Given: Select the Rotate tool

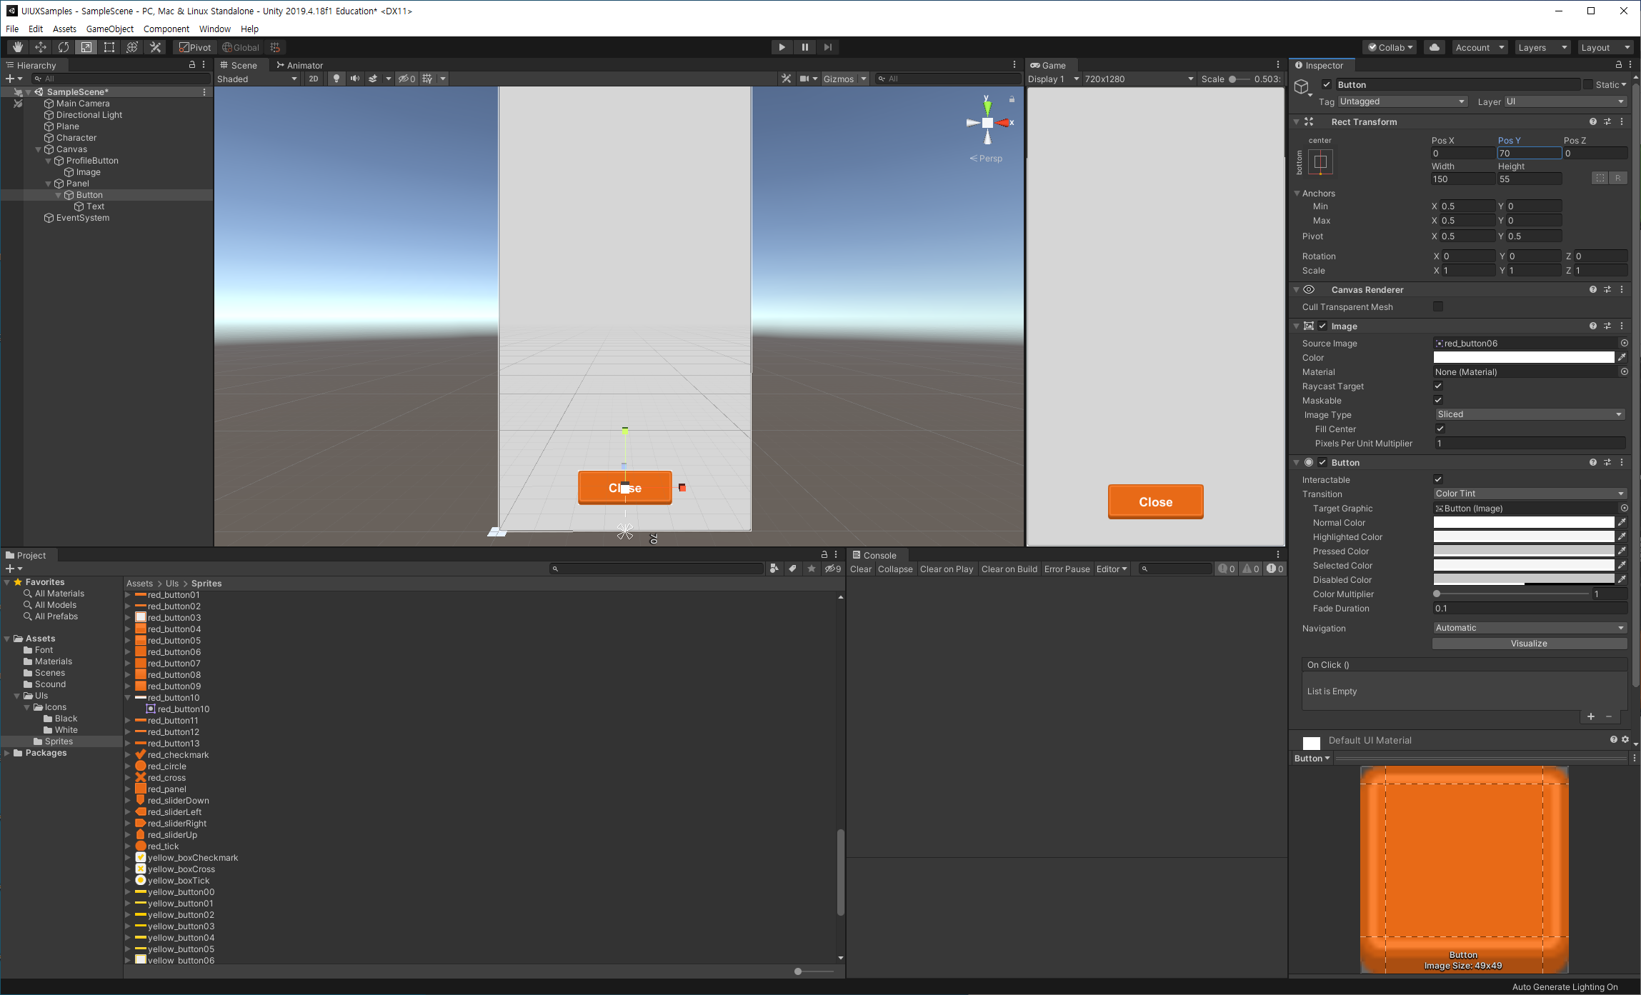Looking at the screenshot, I should pyautogui.click(x=64, y=47).
